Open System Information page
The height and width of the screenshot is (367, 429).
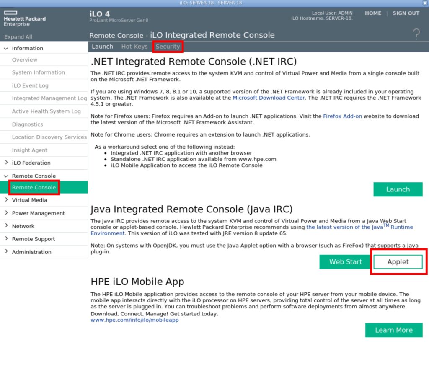tap(38, 72)
